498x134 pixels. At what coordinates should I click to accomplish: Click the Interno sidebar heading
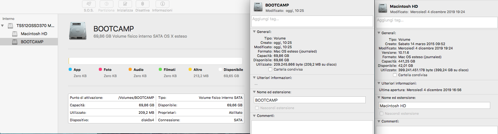(8, 19)
